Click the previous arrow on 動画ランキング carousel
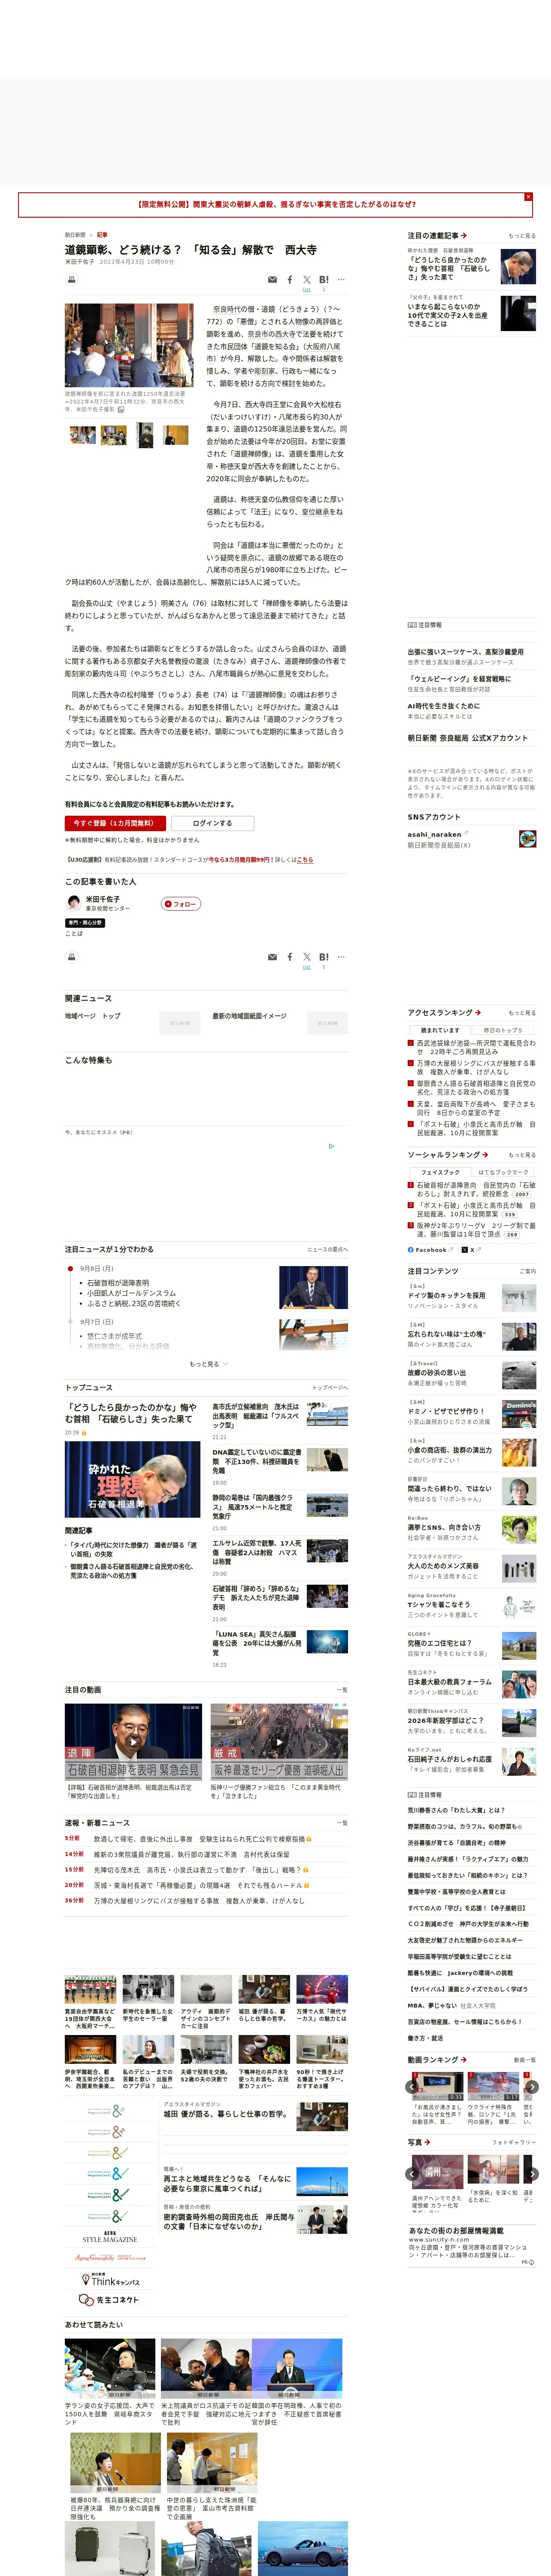This screenshot has width=551, height=2576. (x=412, y=2087)
